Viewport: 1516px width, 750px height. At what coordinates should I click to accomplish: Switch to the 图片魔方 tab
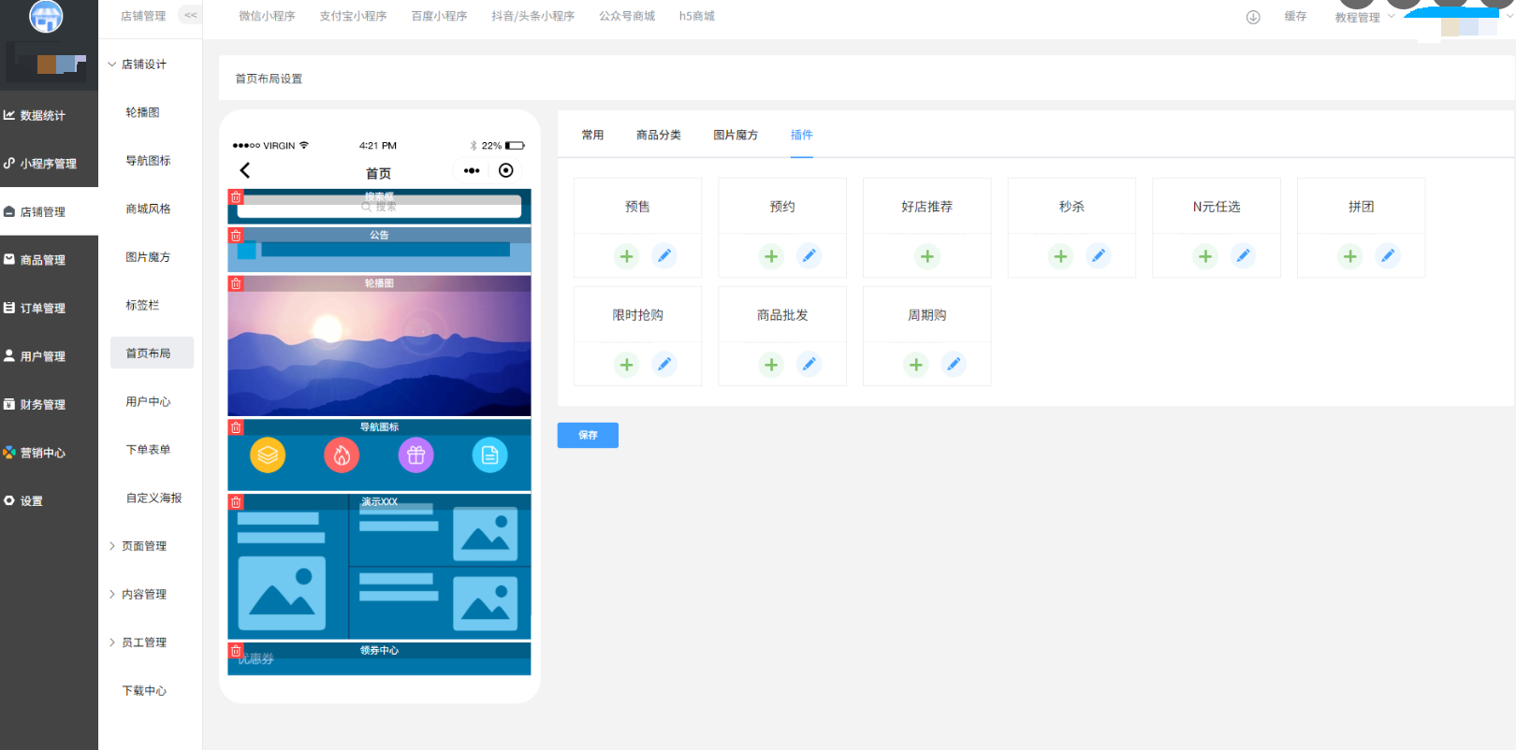(x=736, y=136)
